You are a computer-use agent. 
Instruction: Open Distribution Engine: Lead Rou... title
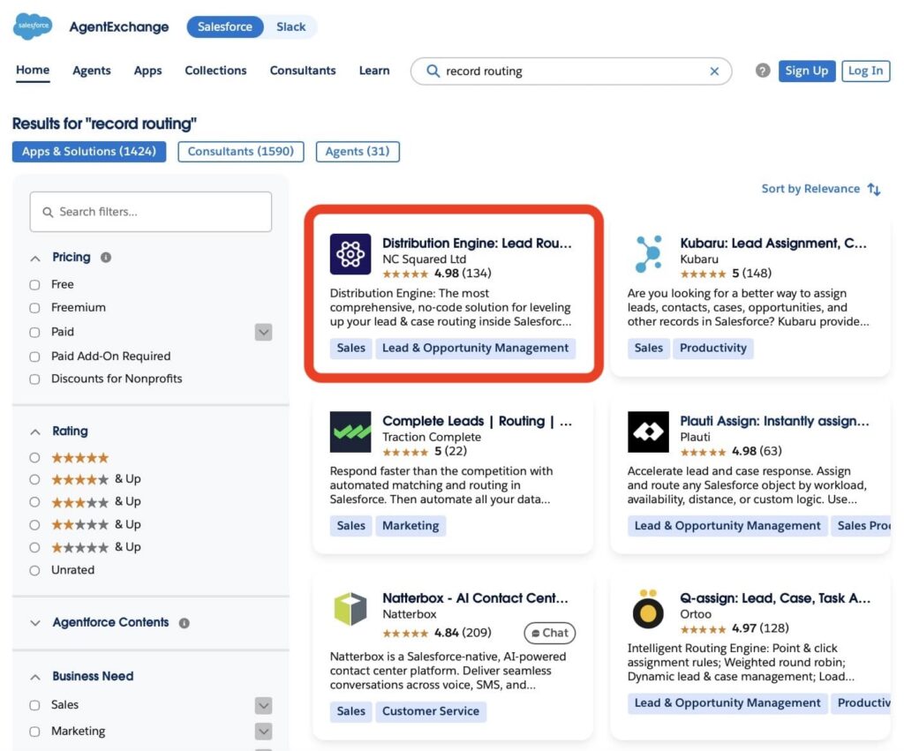tap(477, 244)
